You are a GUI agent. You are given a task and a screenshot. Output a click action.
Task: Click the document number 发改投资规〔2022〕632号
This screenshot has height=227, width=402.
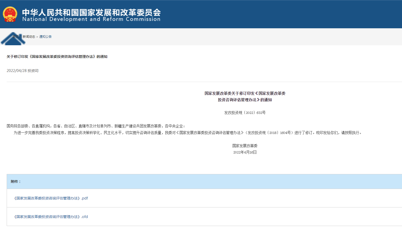[245, 113]
